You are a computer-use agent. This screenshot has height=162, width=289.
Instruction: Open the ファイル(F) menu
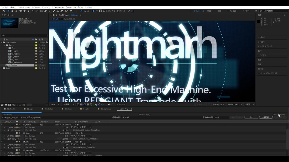(5, 7)
